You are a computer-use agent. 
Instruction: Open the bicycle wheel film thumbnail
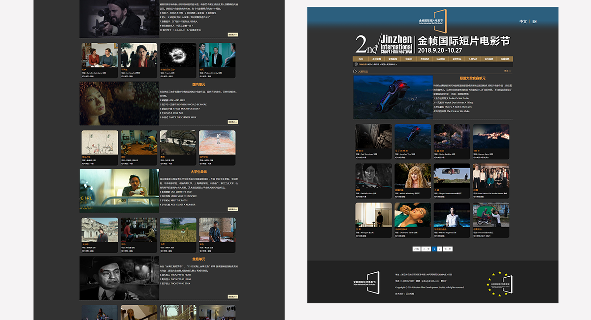(x=178, y=143)
